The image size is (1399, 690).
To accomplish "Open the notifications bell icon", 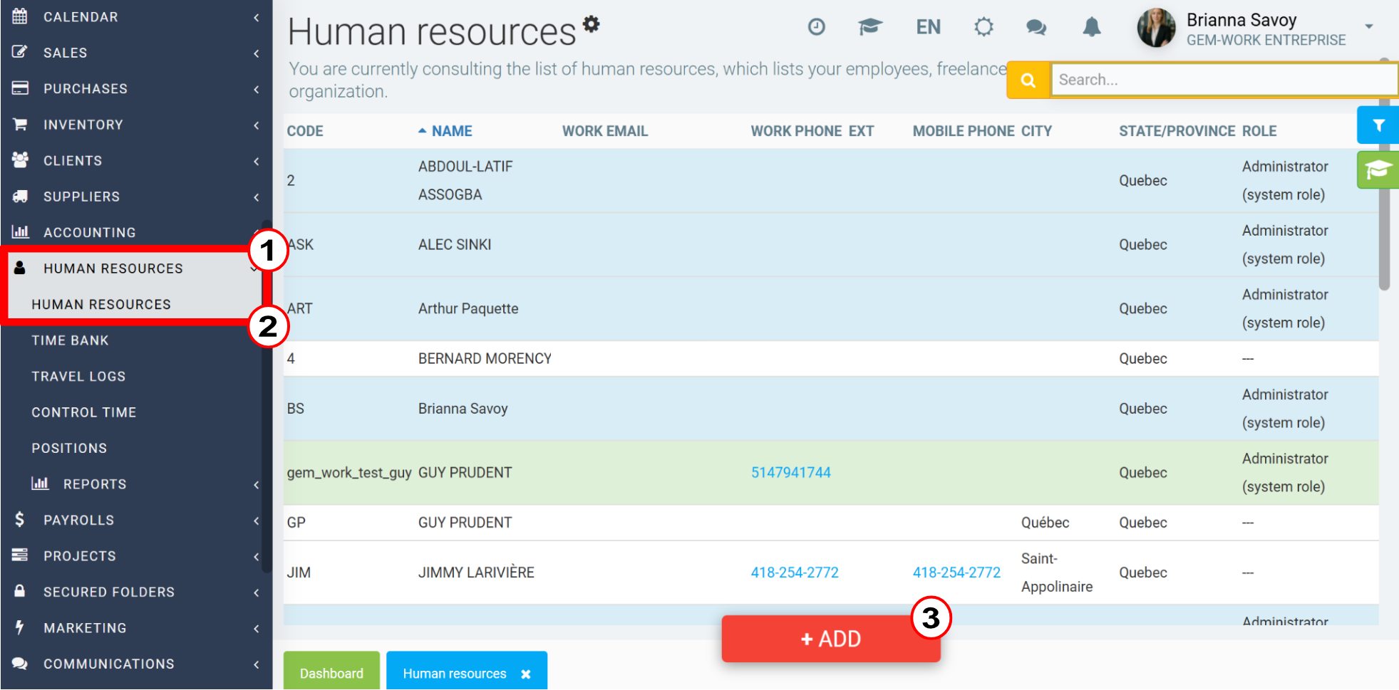I will (1092, 27).
